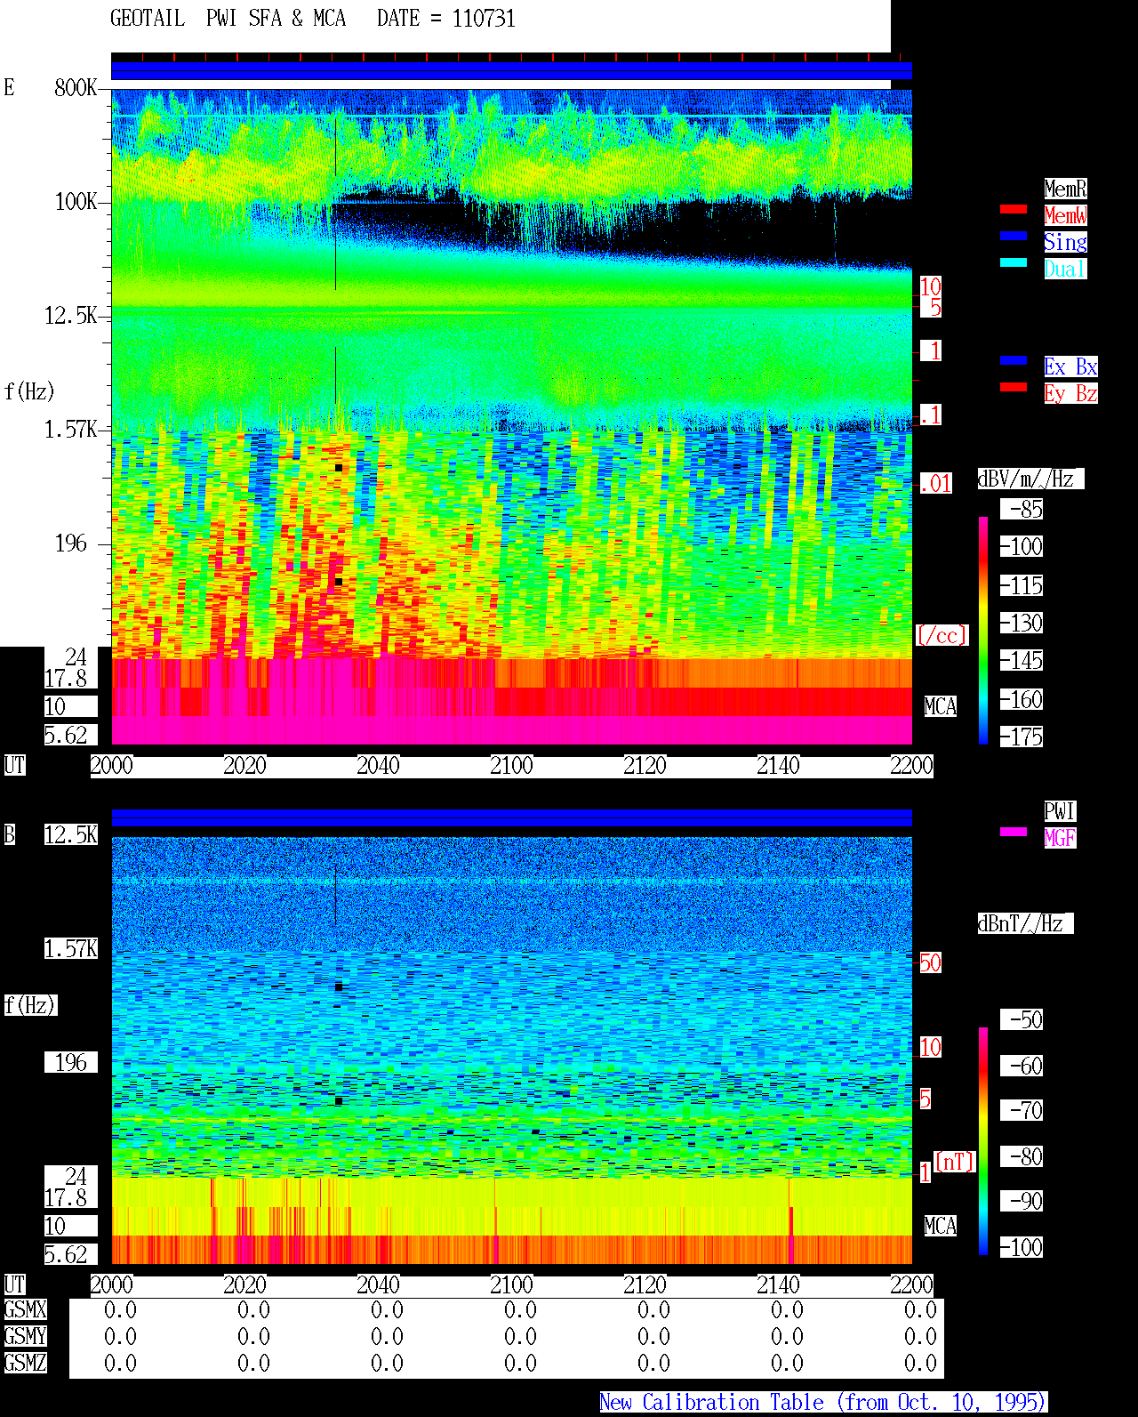Click the red MemW legend swatch
This screenshot has height=1417, width=1138.
click(x=1014, y=209)
